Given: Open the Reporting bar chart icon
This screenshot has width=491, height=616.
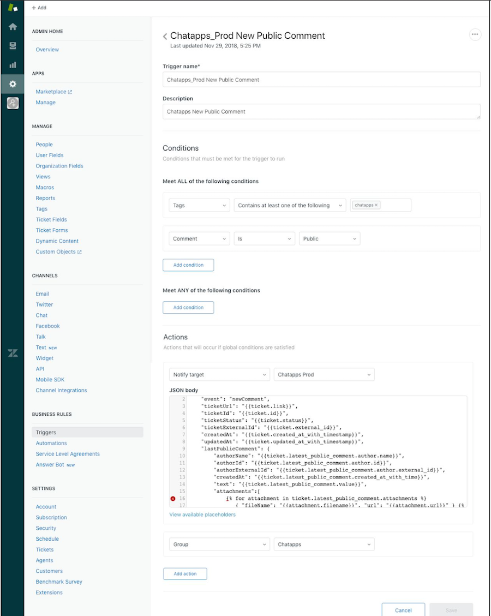Looking at the screenshot, I should click(x=13, y=65).
